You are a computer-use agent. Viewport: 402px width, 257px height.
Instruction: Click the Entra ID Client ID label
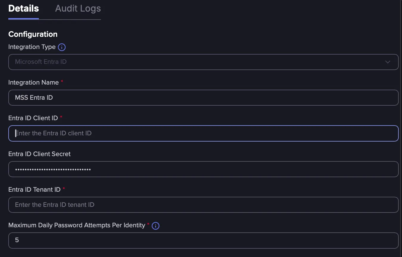33,118
